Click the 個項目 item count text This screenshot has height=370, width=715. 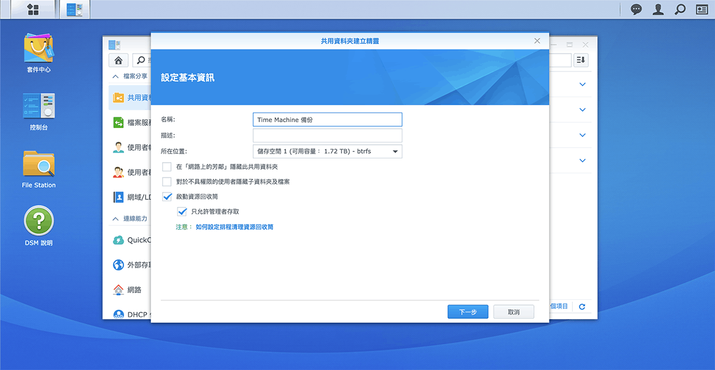[559, 306]
